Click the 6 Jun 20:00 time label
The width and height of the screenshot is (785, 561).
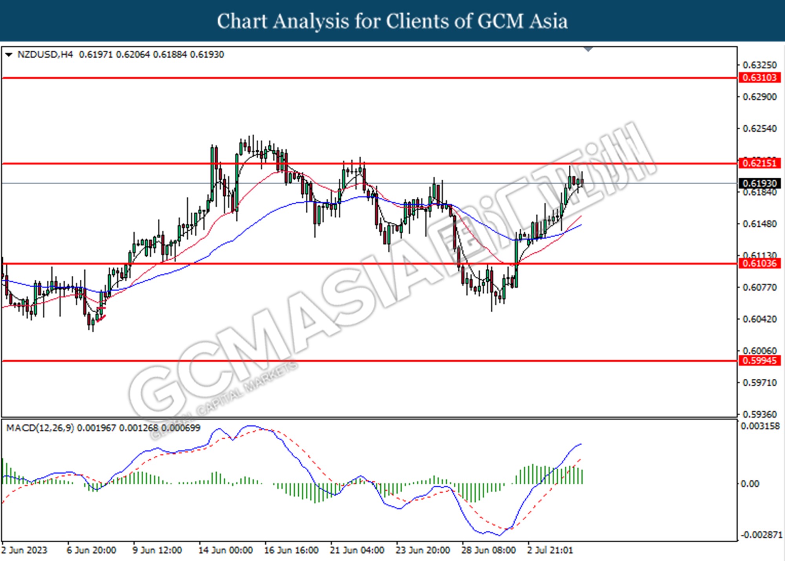coord(91,550)
